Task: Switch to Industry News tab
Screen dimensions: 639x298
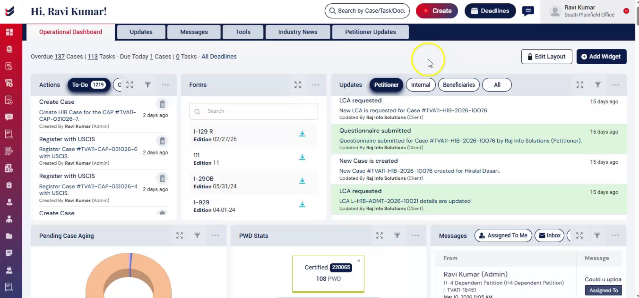Action: point(298,32)
